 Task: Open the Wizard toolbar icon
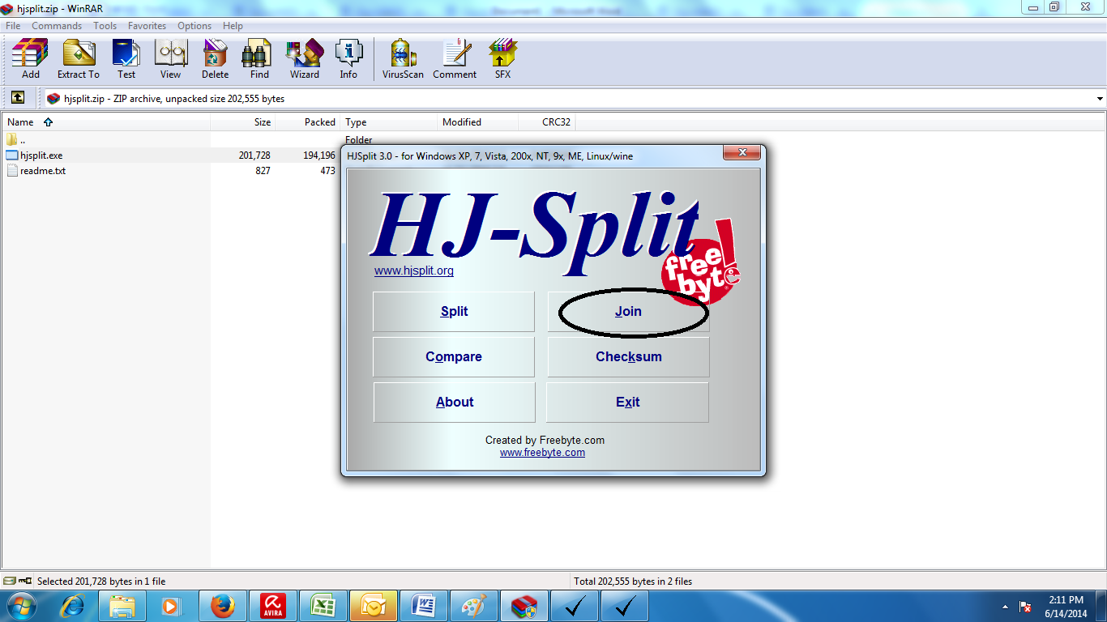305,59
